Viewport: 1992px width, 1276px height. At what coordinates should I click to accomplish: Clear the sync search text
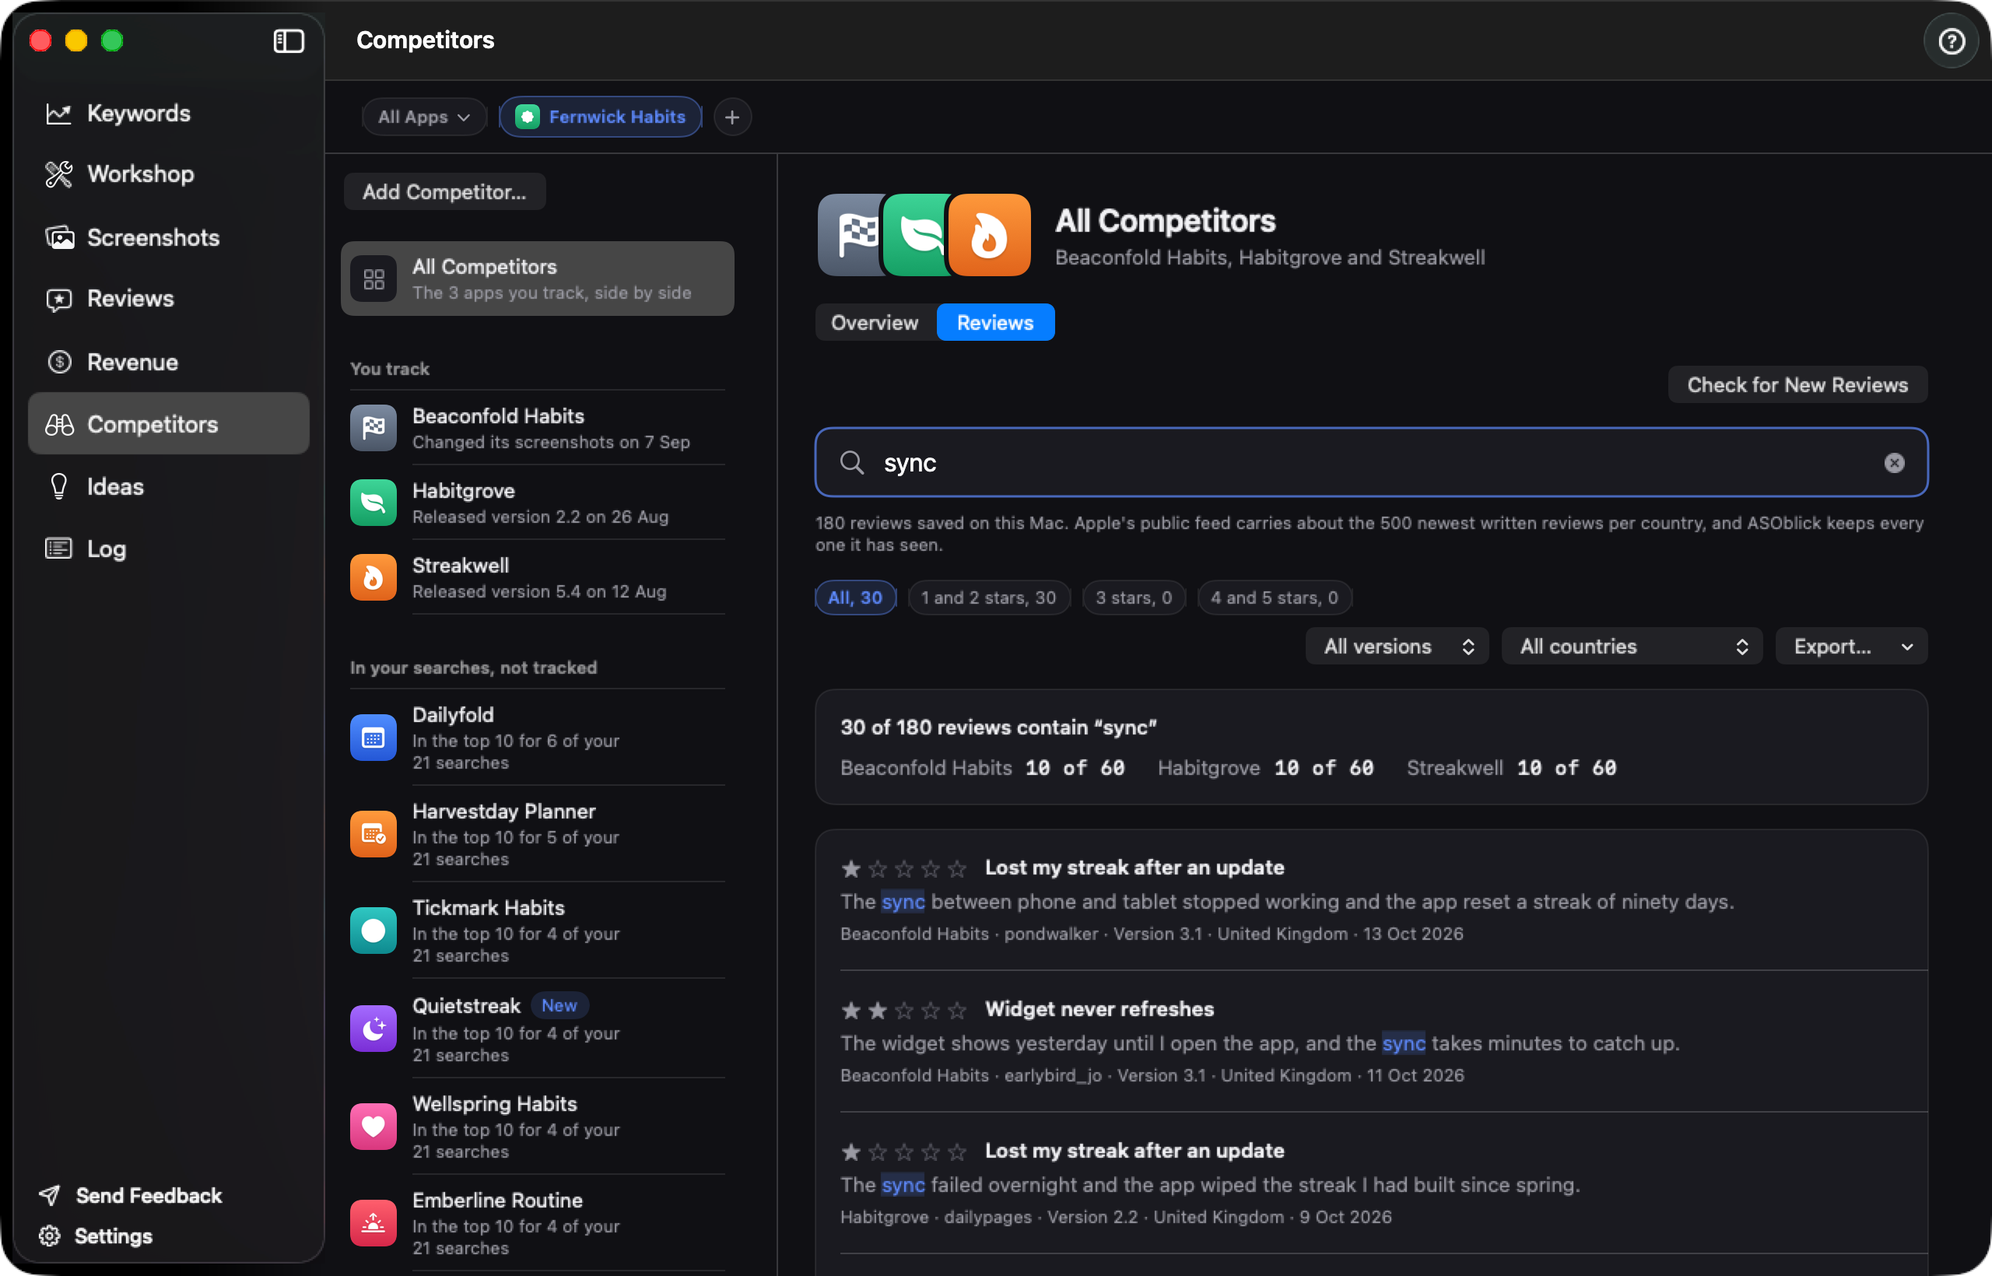[x=1893, y=462]
